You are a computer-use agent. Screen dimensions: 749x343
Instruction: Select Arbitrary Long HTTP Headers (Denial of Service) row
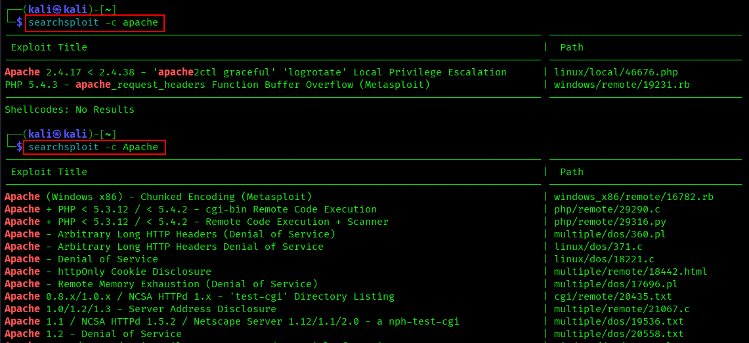tap(170, 233)
